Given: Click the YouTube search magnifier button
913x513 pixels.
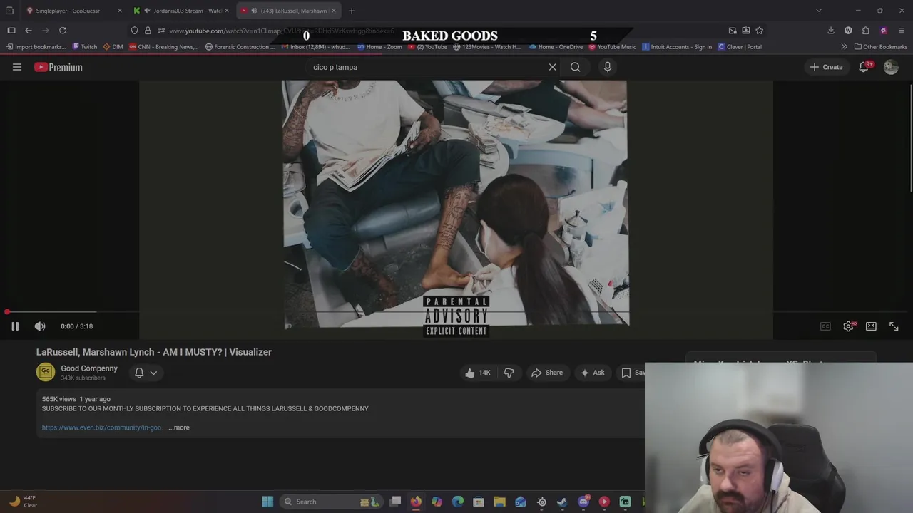Looking at the screenshot, I should tap(575, 67).
